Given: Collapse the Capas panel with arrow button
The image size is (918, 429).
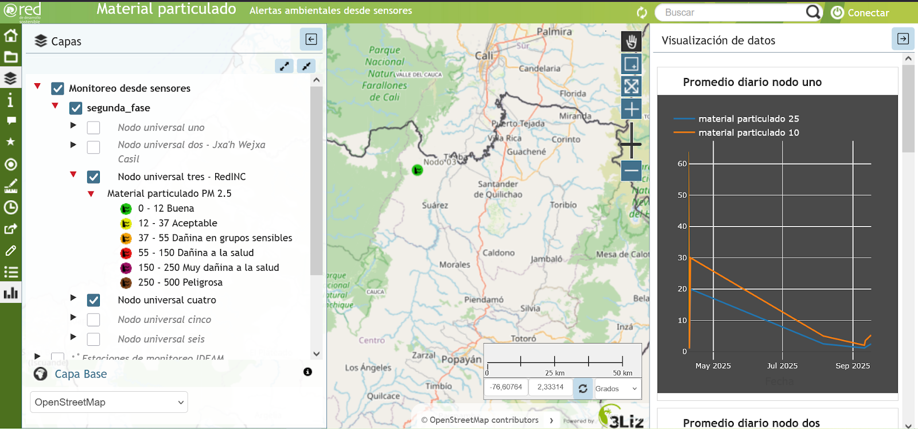Looking at the screenshot, I should point(311,39).
